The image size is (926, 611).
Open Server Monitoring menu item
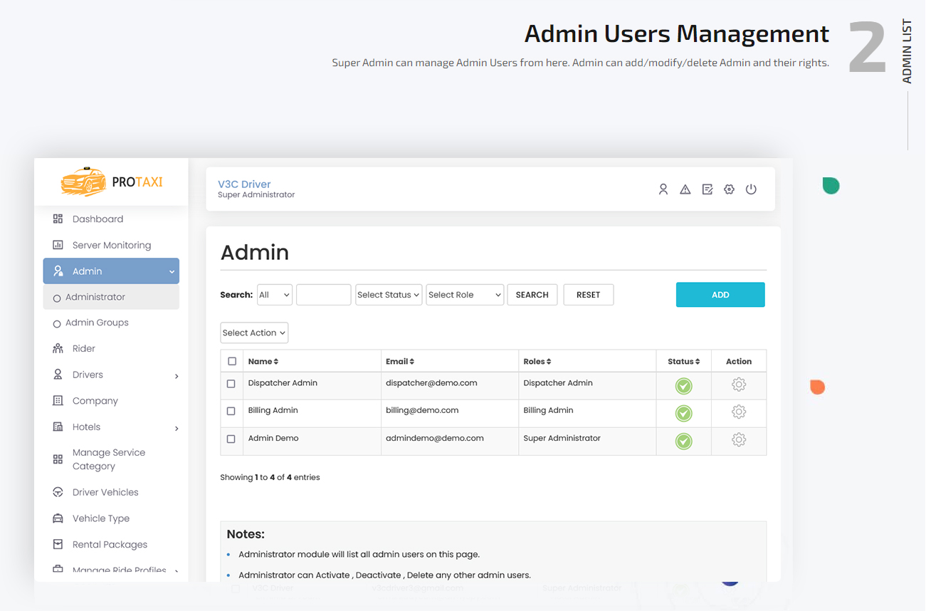click(111, 245)
